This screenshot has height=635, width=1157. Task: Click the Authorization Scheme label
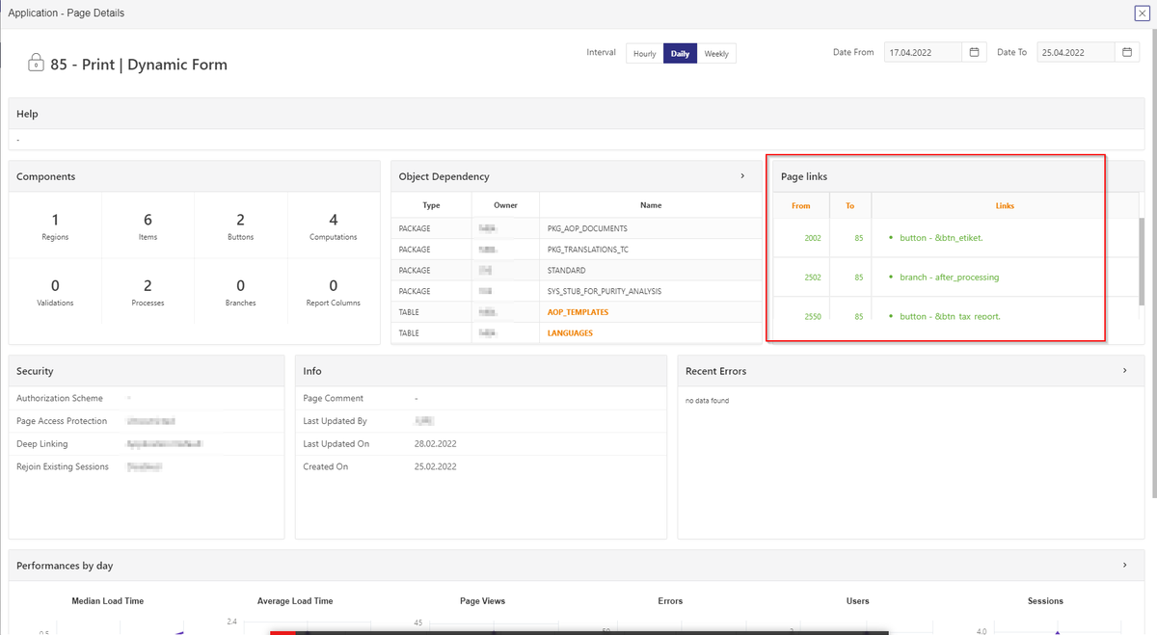click(x=60, y=398)
